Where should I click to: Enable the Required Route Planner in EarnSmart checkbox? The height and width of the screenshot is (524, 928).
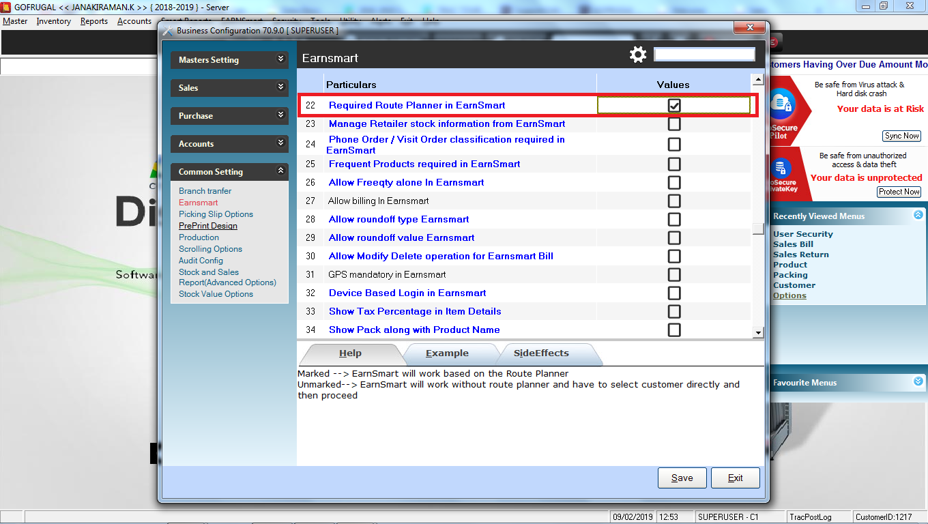click(x=674, y=106)
